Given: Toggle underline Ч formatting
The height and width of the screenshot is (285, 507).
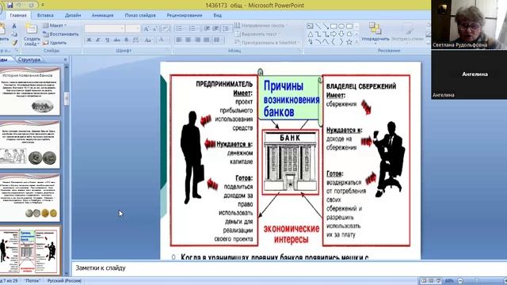Looking at the screenshot, I should pos(108,40).
